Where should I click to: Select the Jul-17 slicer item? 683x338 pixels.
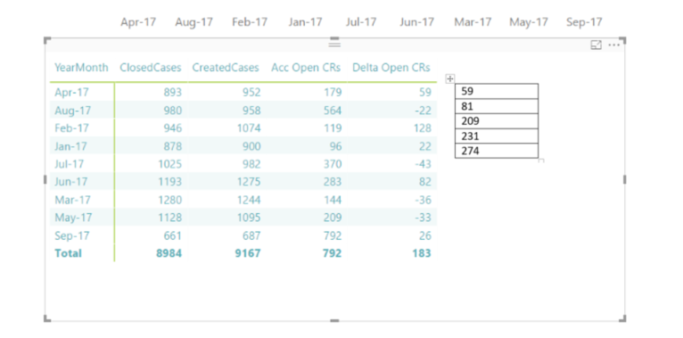[x=360, y=22]
